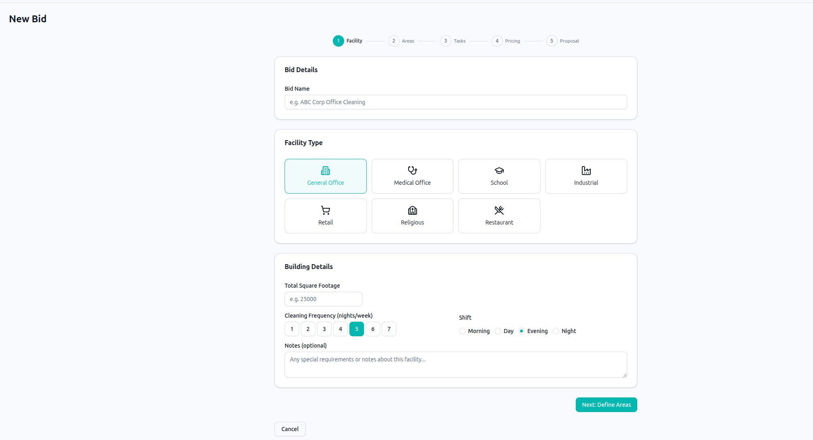Viewport: 813px width, 440px height.
Task: Select the Religious church icon
Action: (x=412, y=210)
